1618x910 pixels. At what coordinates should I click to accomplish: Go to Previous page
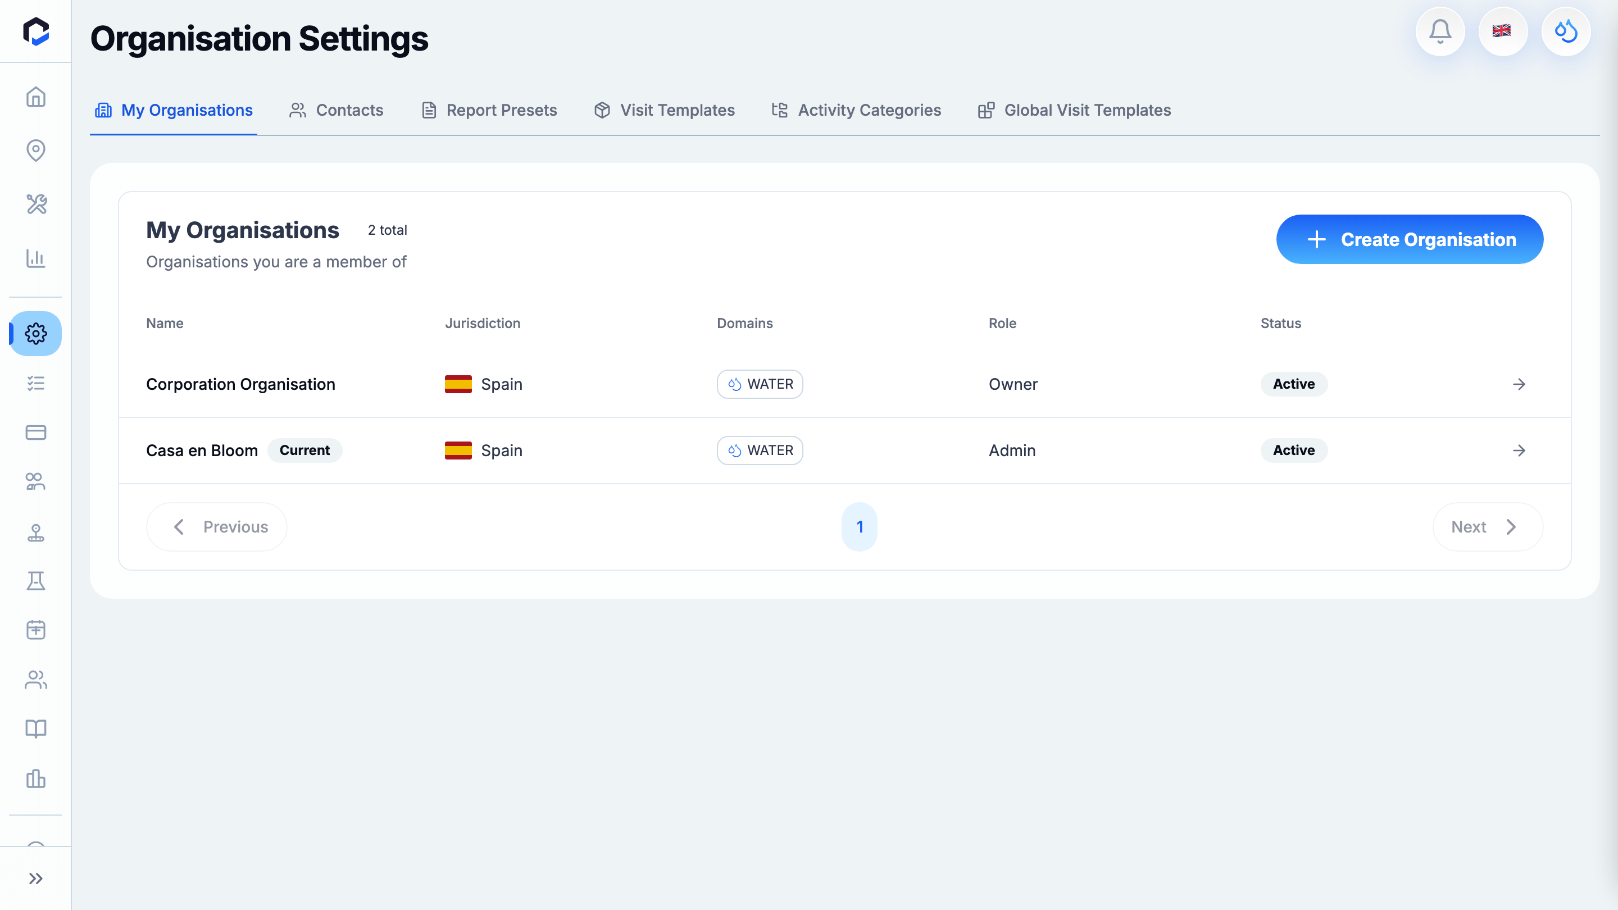[x=217, y=527]
